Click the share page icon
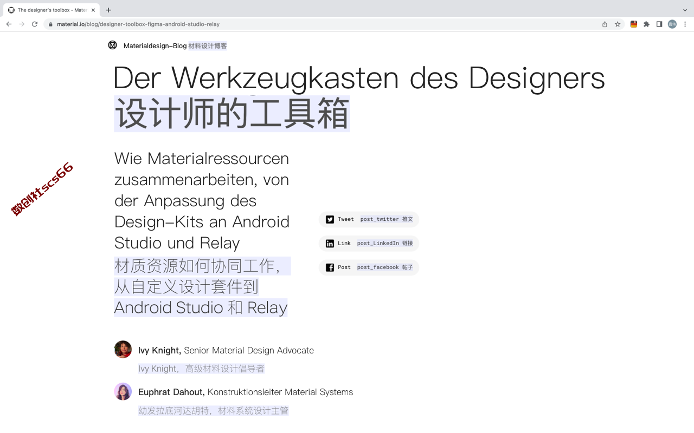Image resolution: width=694 pixels, height=433 pixels. pyautogui.click(x=605, y=24)
